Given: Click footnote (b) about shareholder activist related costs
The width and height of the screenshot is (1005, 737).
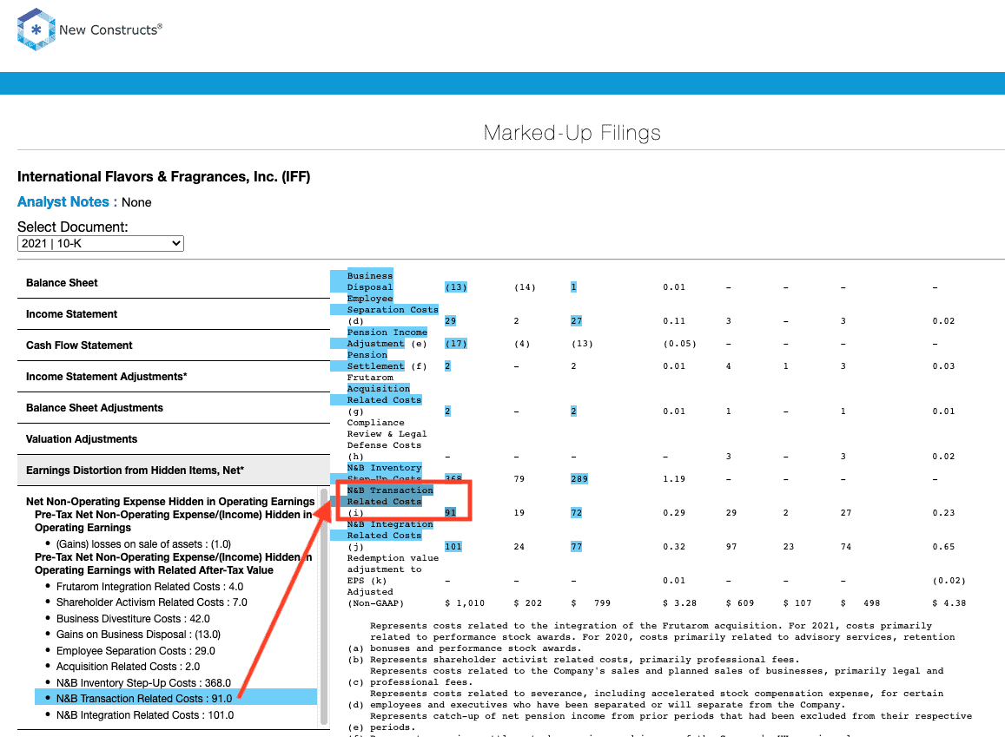Looking at the screenshot, I should (572, 660).
